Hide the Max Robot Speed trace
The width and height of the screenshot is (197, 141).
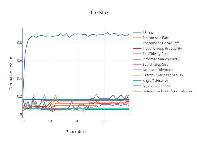156,86
